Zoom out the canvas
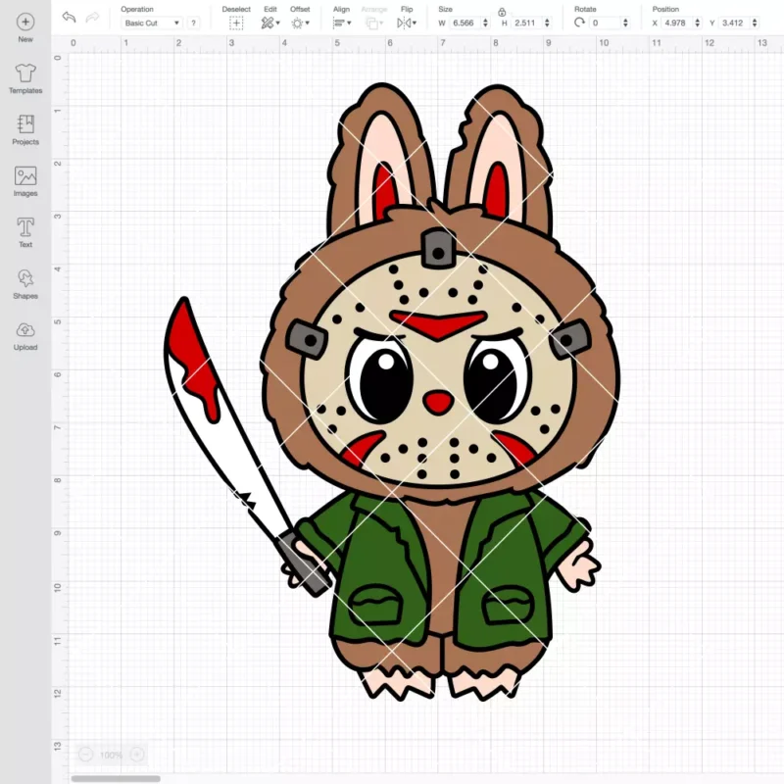 tap(85, 754)
